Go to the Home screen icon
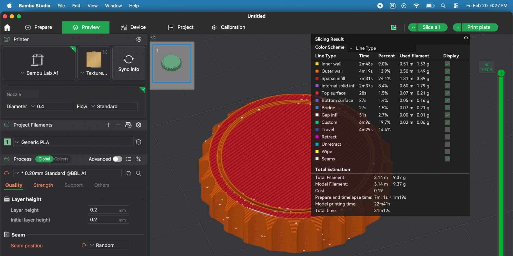This screenshot has height=256, width=513. 7,27
